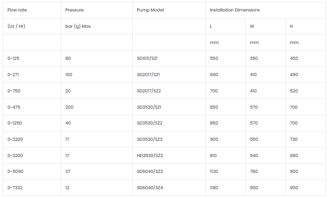
Task: Click the 0-7332 flow rate cell
Action: coord(15,188)
